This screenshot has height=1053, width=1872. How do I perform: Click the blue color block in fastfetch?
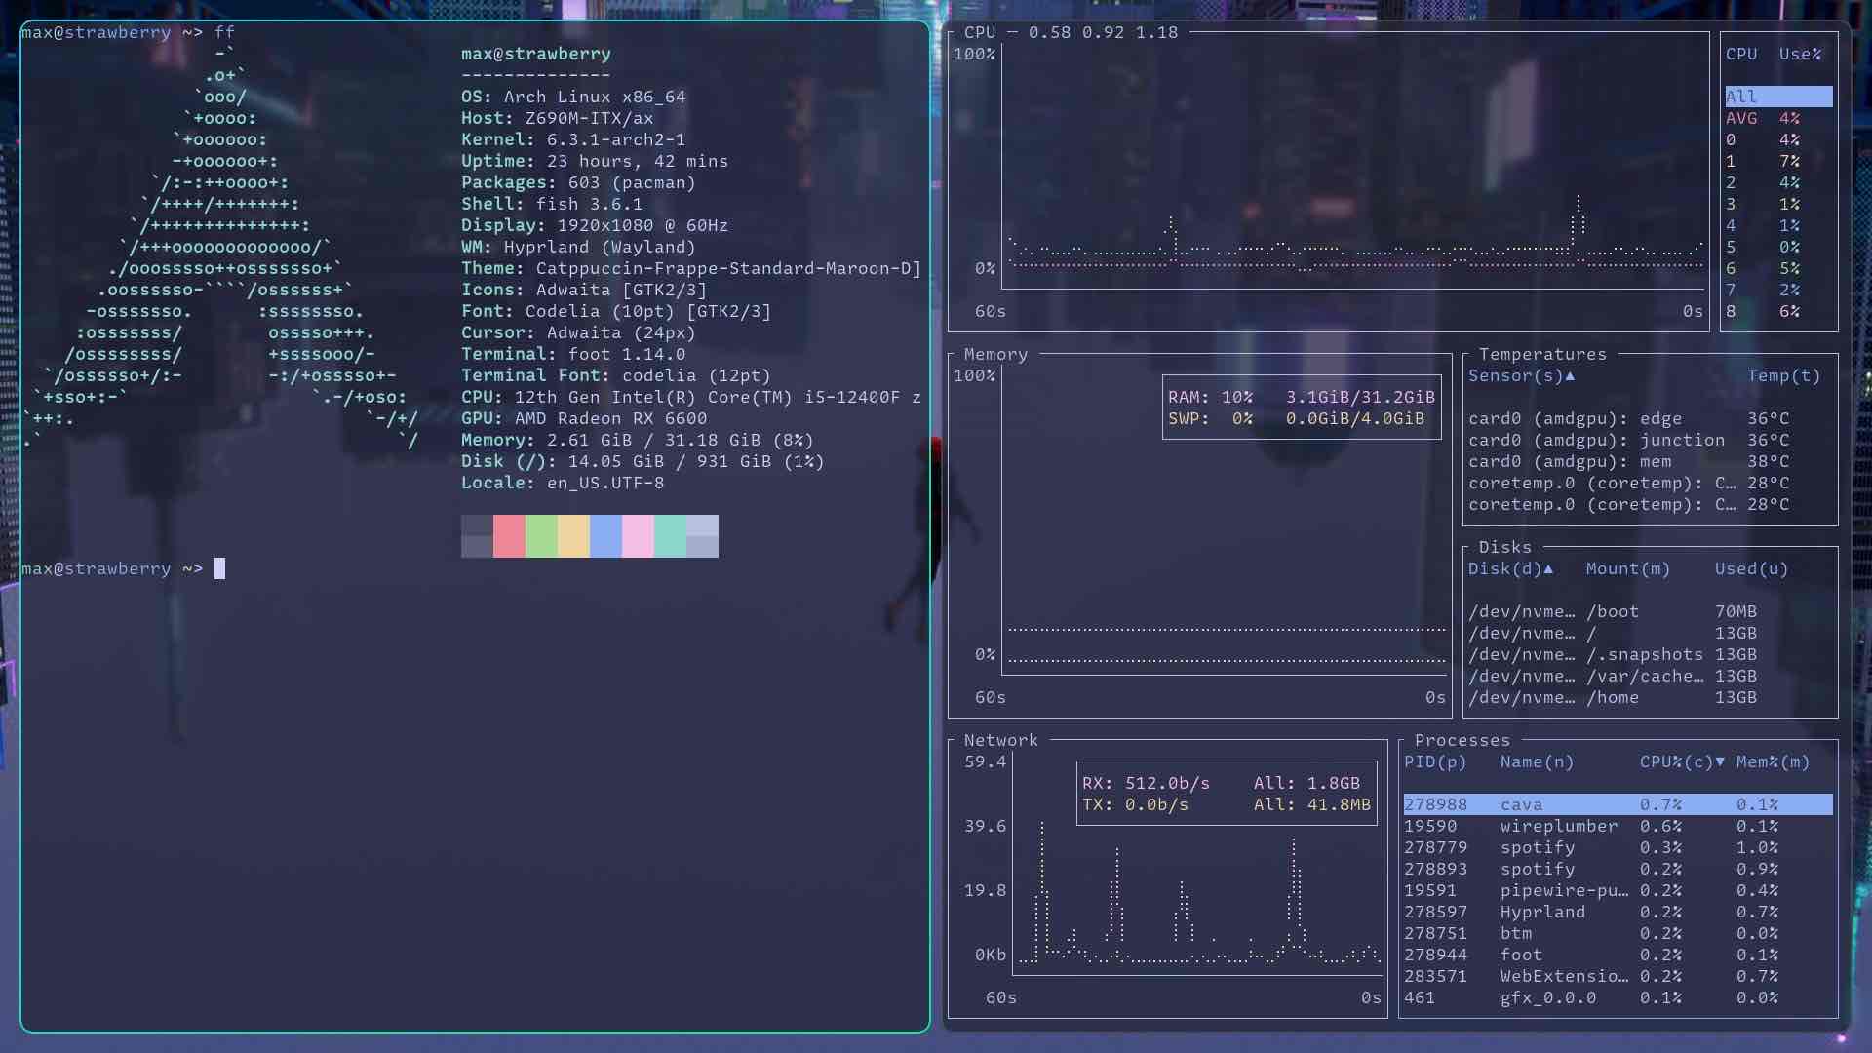point(605,536)
